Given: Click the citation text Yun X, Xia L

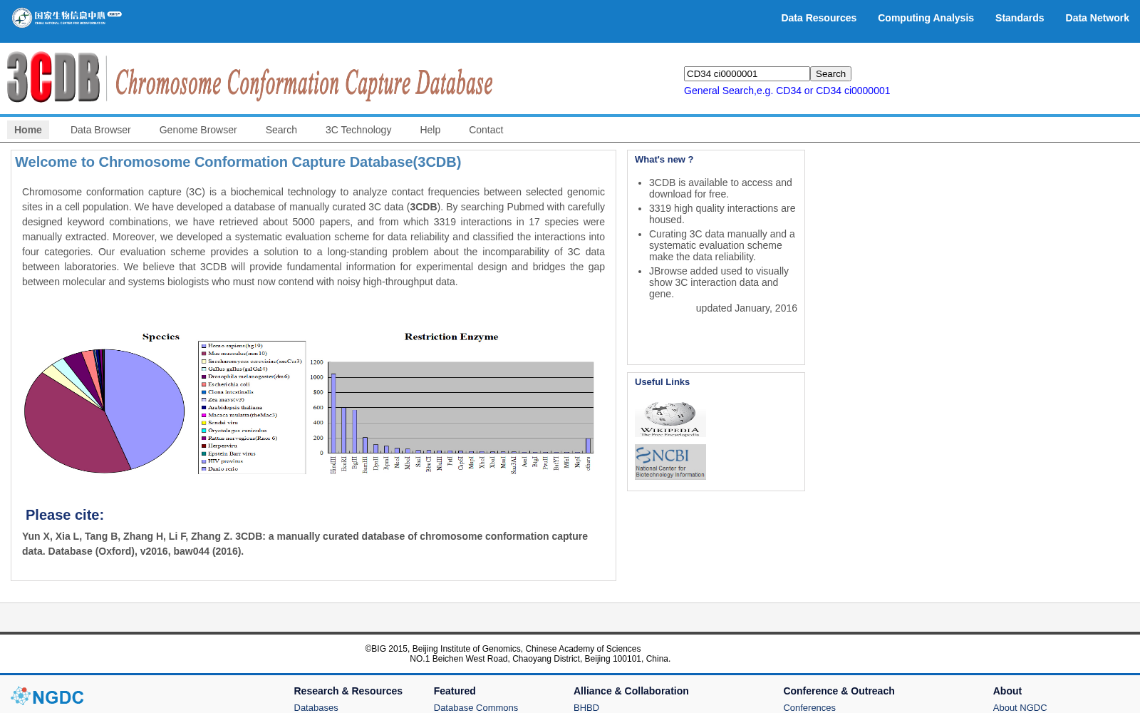Looking at the screenshot, I should (305, 543).
